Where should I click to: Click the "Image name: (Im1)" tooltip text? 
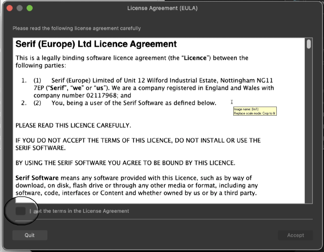click(246, 109)
